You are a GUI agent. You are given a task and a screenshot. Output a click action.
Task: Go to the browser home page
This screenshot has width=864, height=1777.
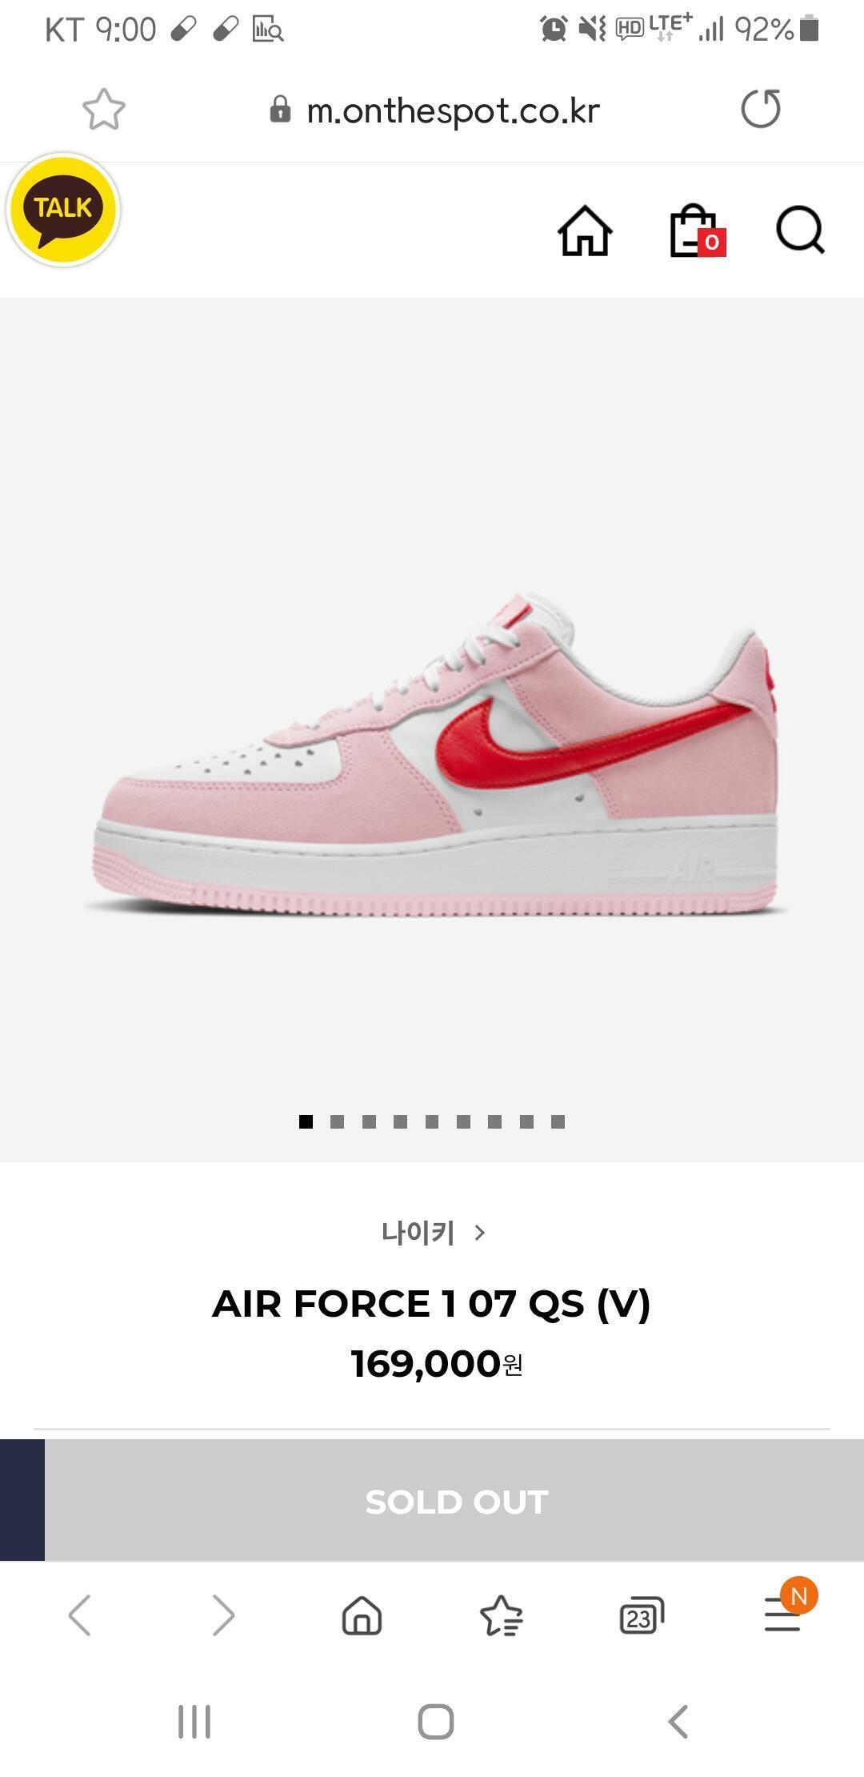[x=362, y=1615]
